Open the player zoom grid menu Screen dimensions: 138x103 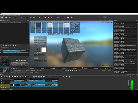pos(77,70)
